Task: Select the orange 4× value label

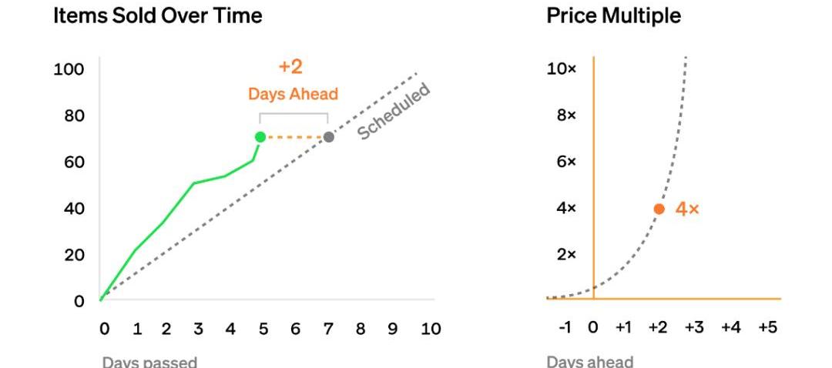Action: click(x=687, y=209)
